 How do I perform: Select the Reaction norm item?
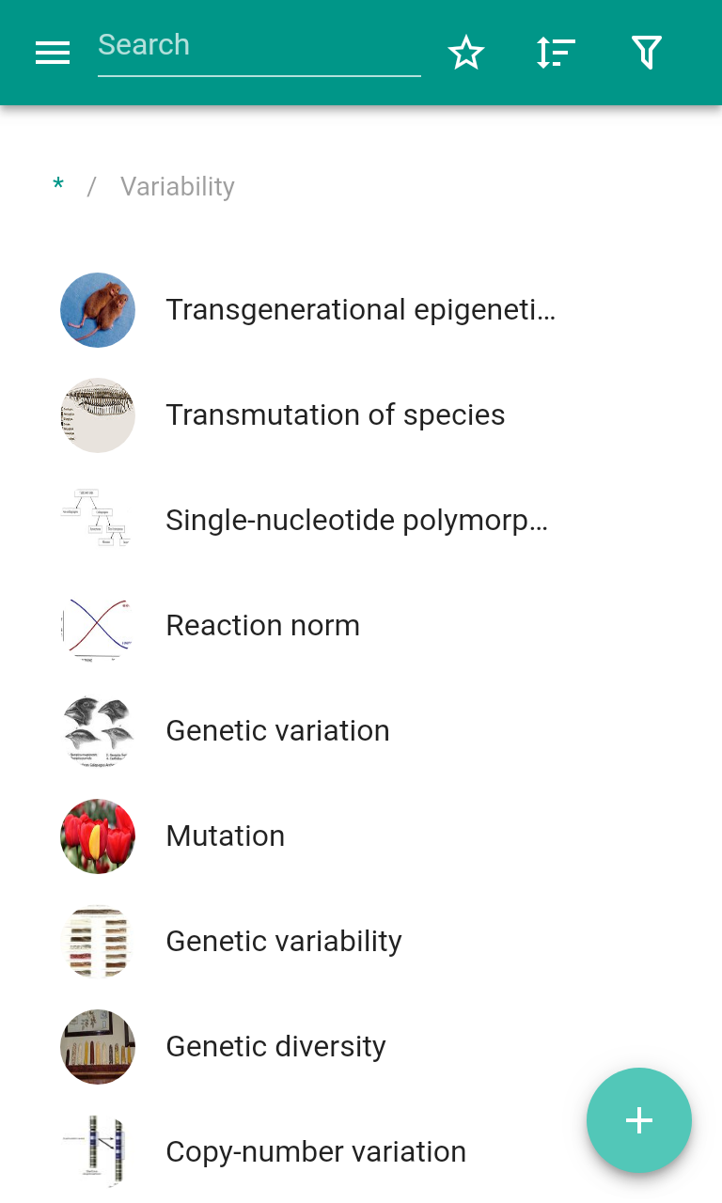[x=263, y=626]
